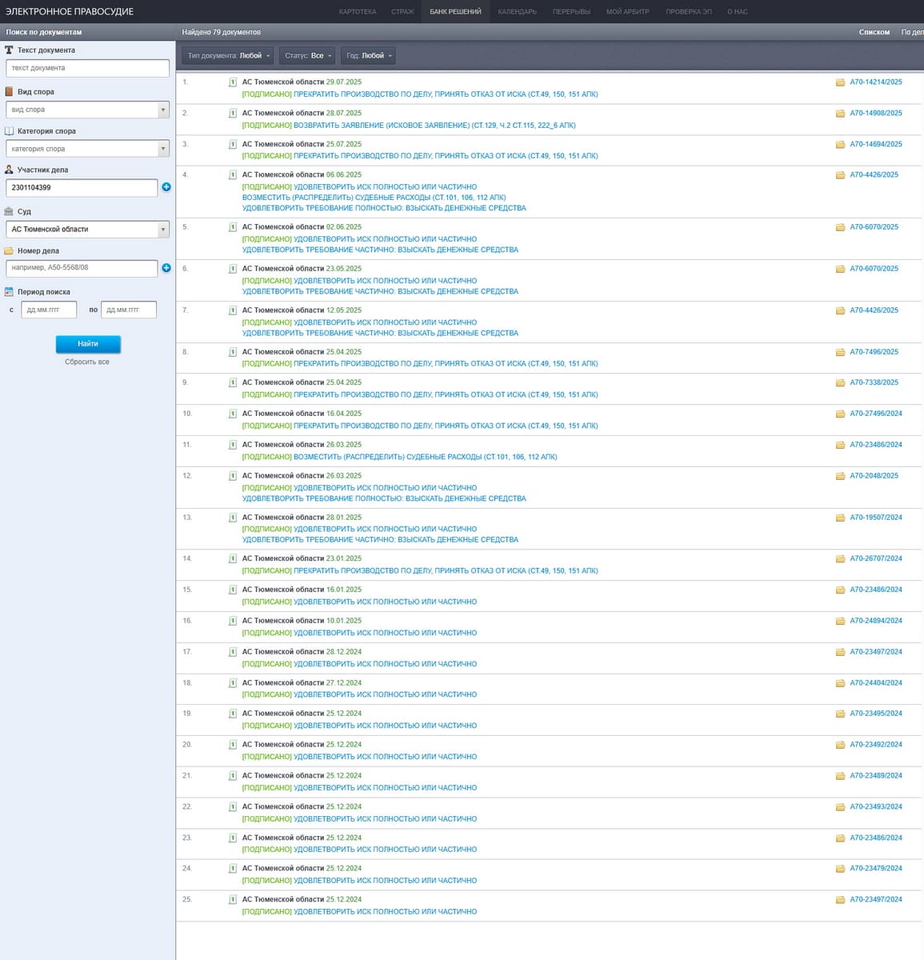Image resolution: width=924 pixels, height=960 pixels.
Task: Open 'Календарь' in the top menu
Action: point(517,12)
